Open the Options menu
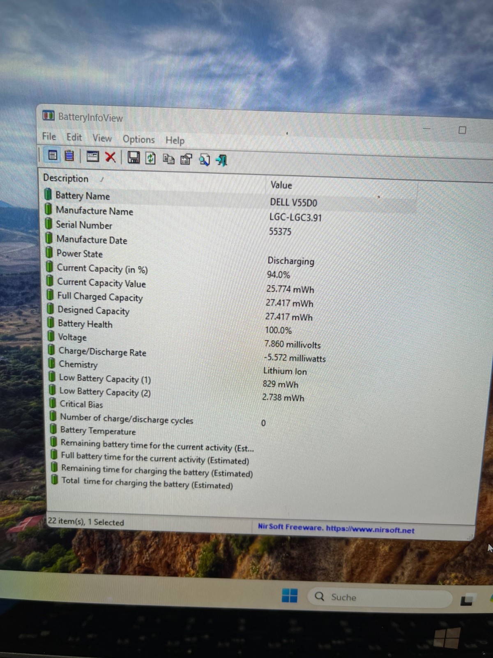 pos(138,139)
